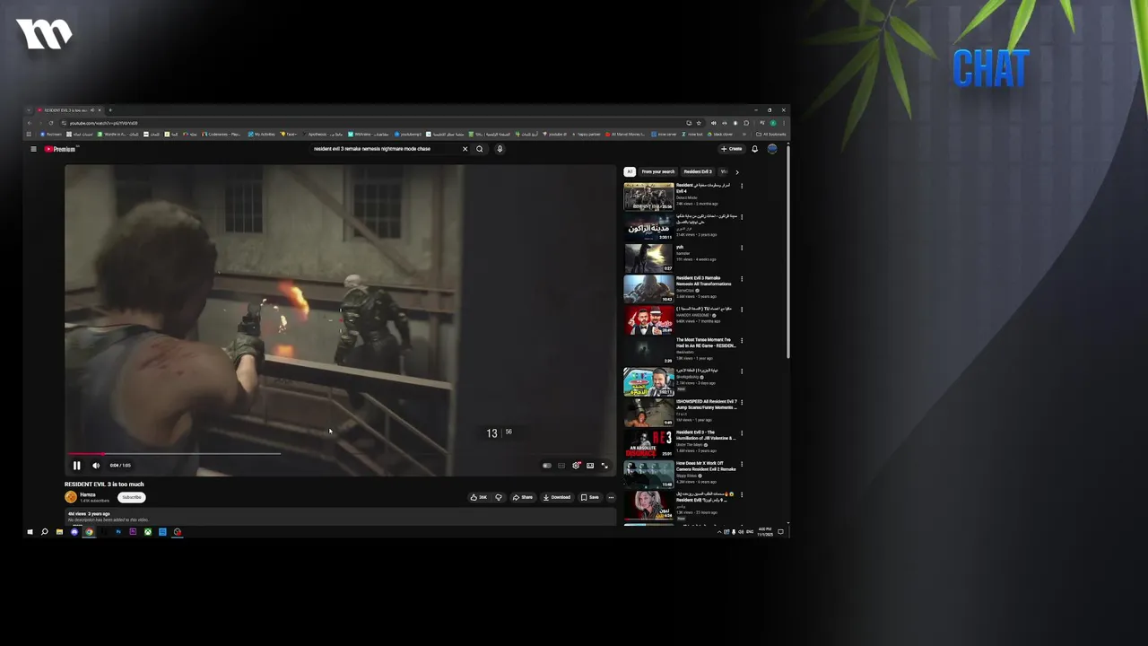Dislike the video with thumbs-down
This screenshot has height=646, width=1148.
499,497
